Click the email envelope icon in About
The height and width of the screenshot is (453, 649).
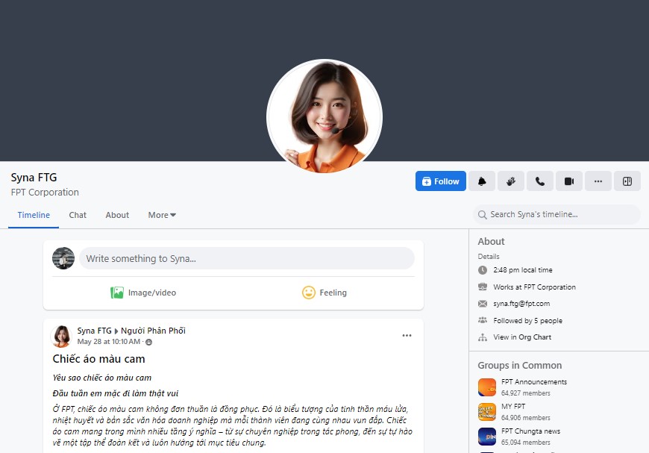(x=483, y=304)
